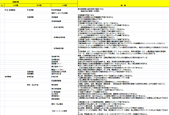Click the 計画変更管理 cell
This screenshot has height=115, width=169.
[x=56, y=81]
